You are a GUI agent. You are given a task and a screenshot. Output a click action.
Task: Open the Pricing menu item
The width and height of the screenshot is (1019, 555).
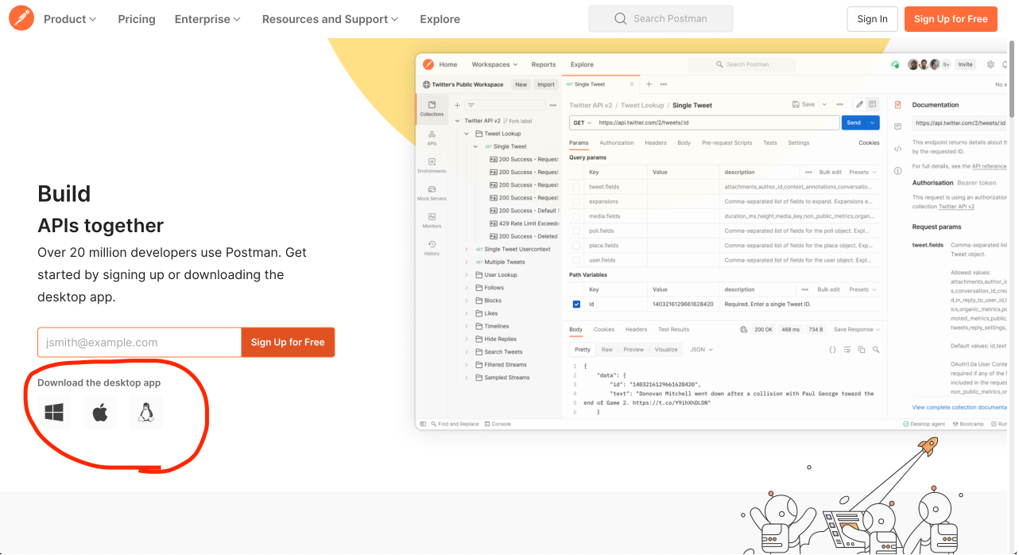tap(137, 19)
